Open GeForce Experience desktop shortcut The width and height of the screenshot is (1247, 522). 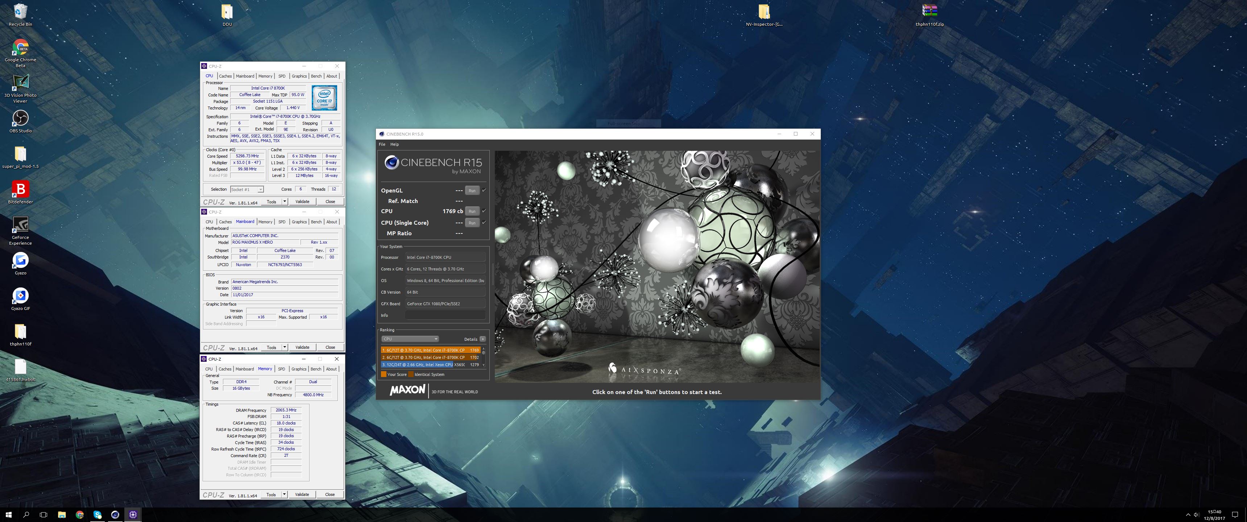pos(20,231)
